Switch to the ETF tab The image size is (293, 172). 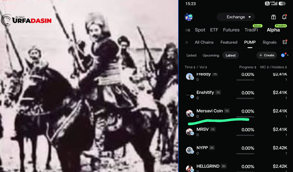pos(214,30)
